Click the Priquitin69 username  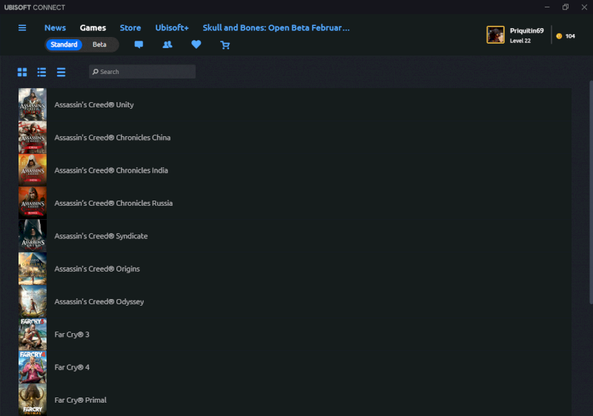(x=526, y=30)
